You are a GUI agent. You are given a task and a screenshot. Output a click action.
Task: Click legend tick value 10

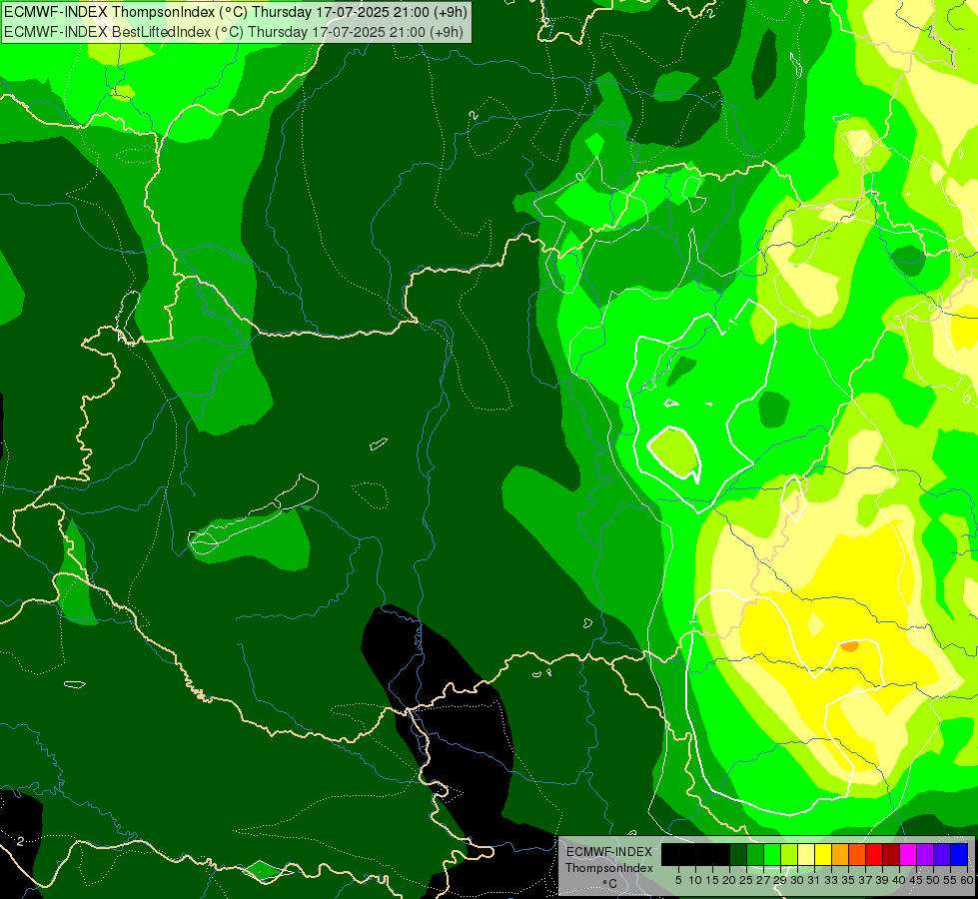[695, 880]
